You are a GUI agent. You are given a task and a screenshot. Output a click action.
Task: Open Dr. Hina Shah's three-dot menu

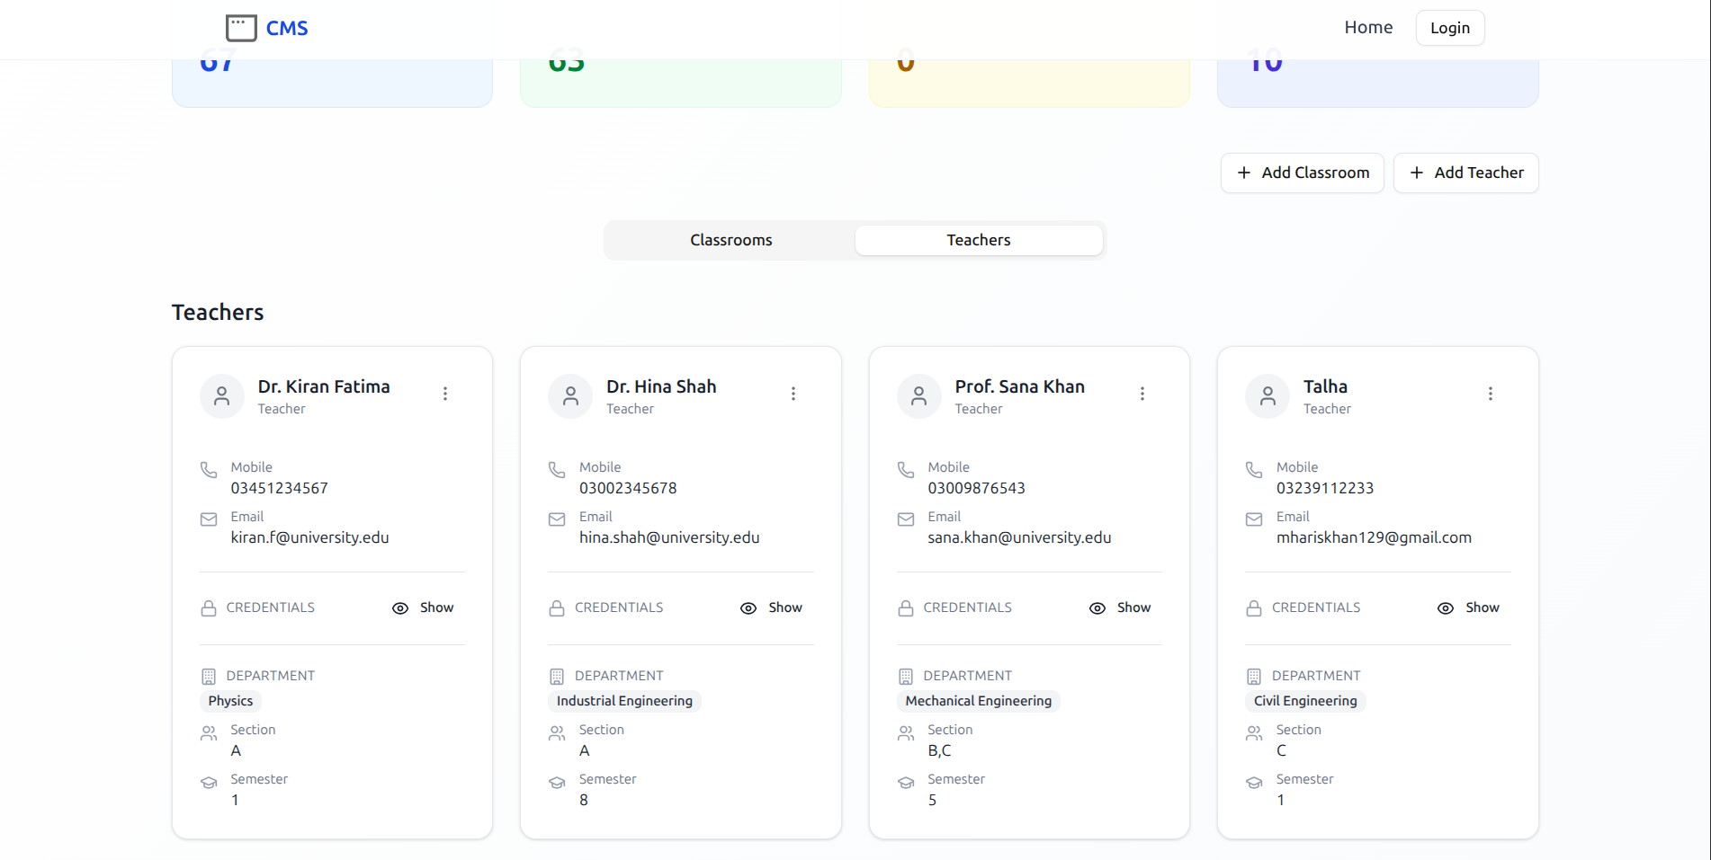tap(793, 394)
